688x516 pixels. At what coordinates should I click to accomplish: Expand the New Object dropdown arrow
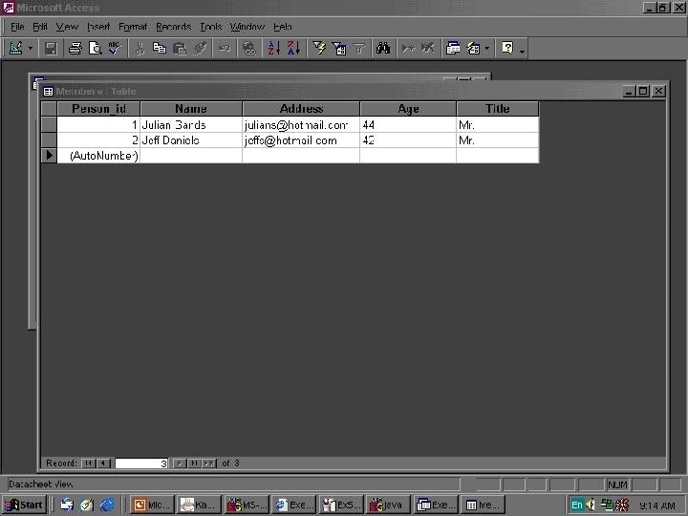tap(486, 48)
